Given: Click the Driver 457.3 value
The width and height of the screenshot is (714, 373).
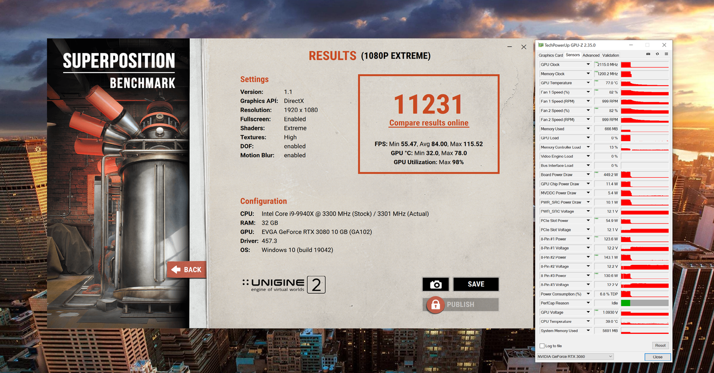Looking at the screenshot, I should 270,241.
